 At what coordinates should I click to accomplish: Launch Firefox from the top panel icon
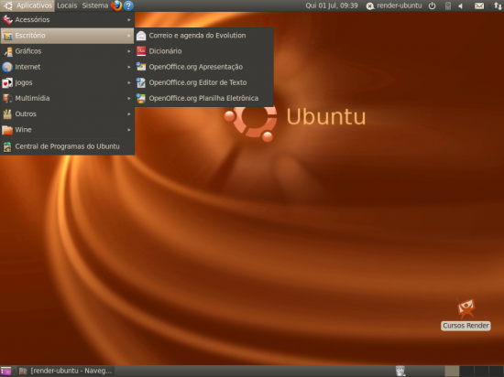[x=116, y=5]
